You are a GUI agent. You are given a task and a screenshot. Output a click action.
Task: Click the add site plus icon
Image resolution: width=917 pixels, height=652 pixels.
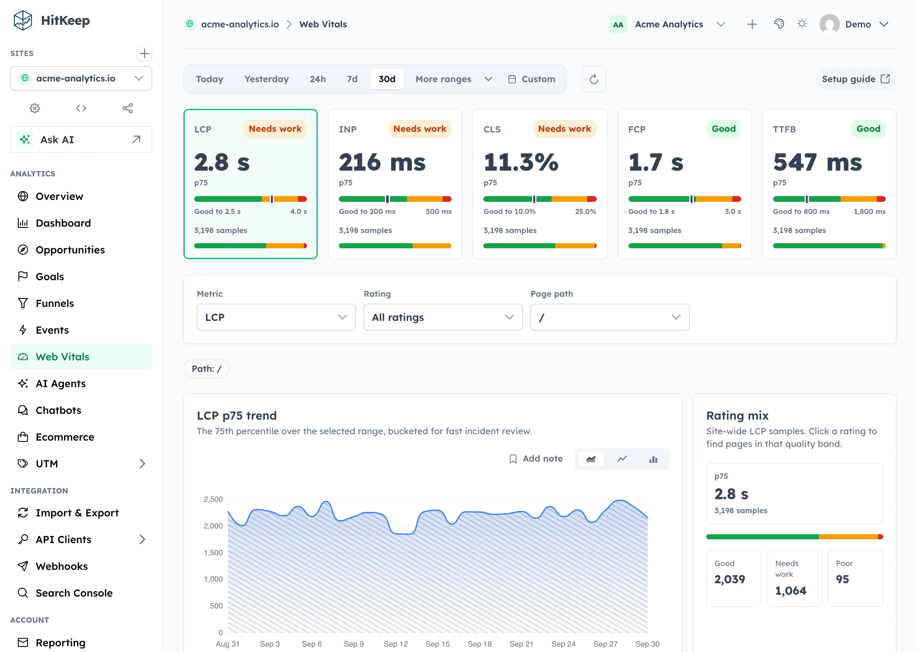(x=144, y=53)
